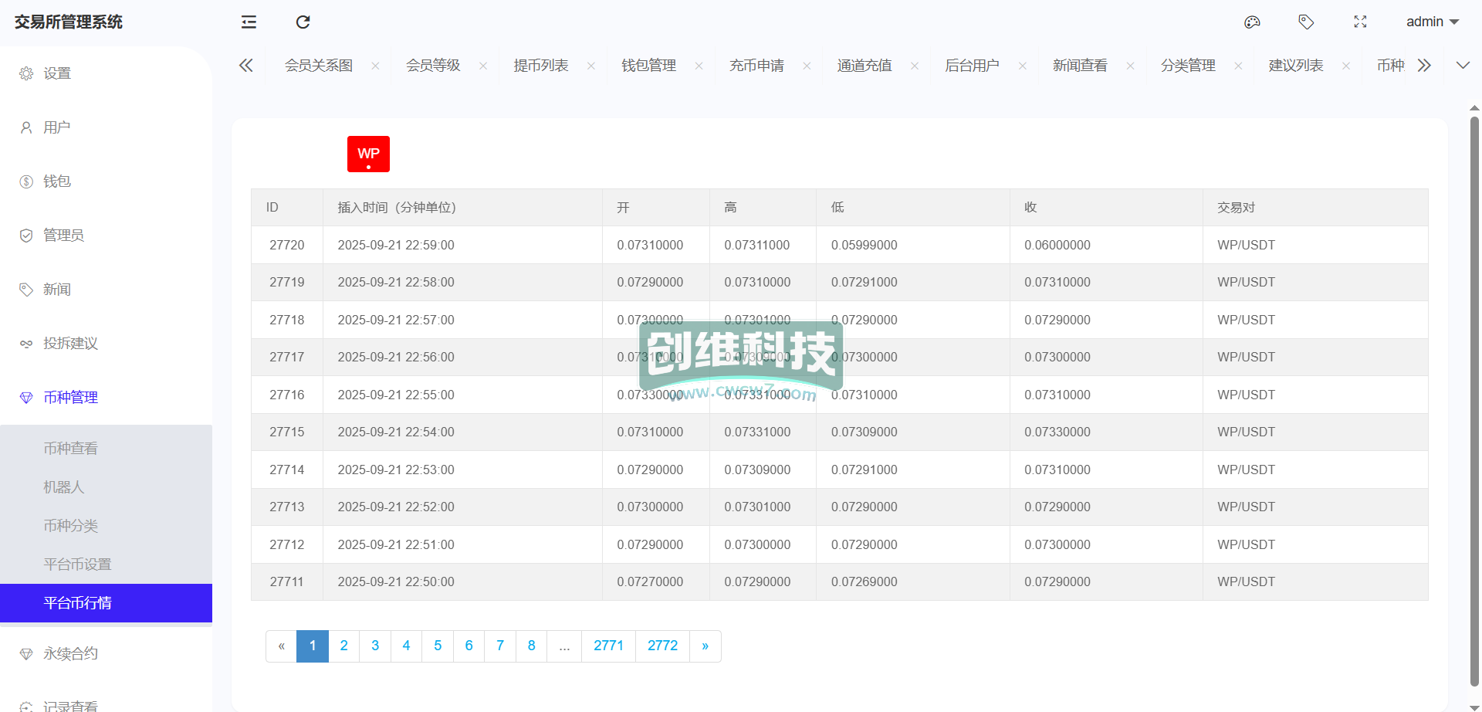The width and height of the screenshot is (1482, 712).
Task: Click the red WP button
Action: [368, 154]
